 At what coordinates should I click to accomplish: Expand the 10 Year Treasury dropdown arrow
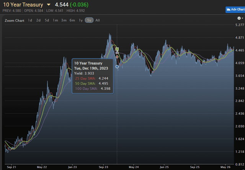click(x=49, y=5)
